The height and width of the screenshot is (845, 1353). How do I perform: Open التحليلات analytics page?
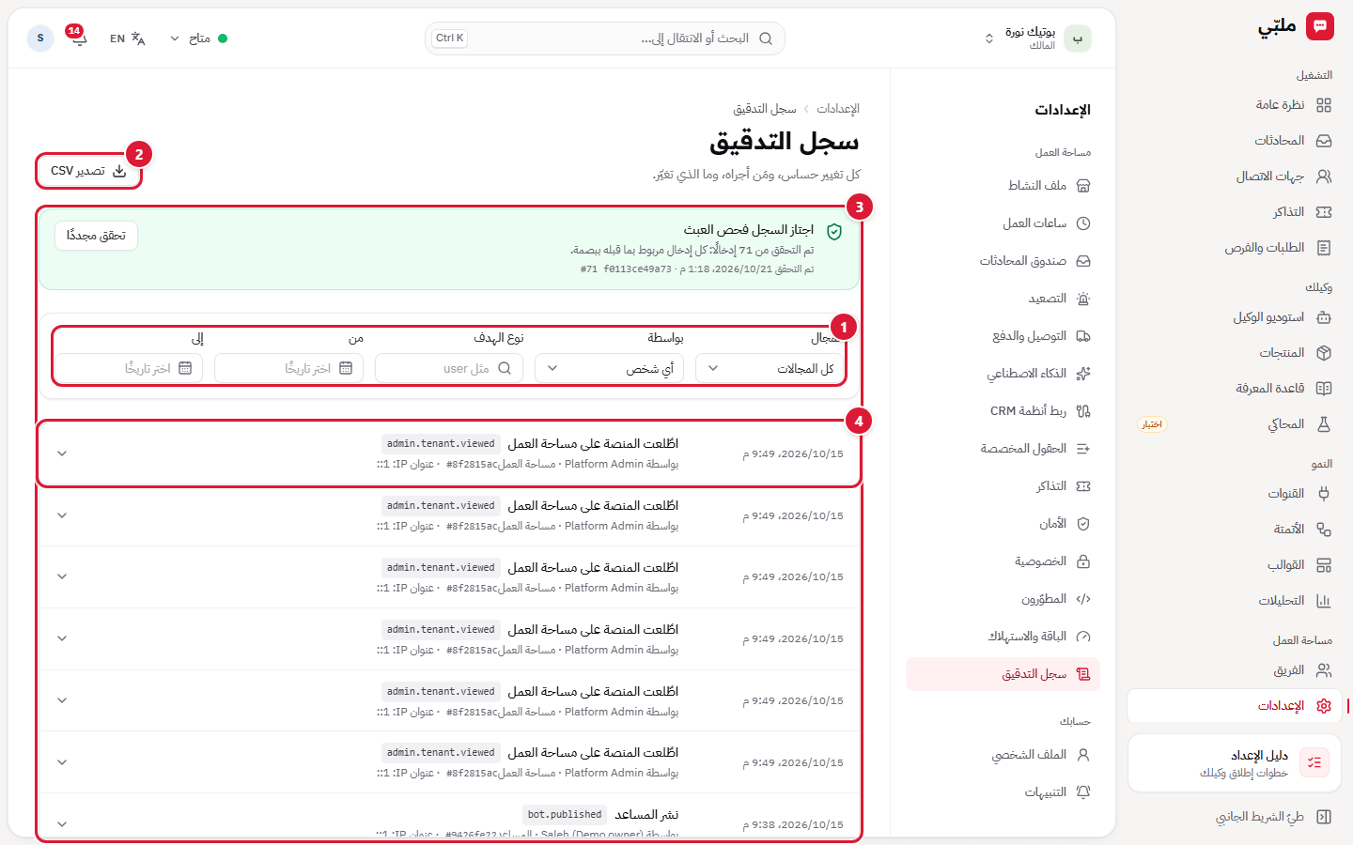pyautogui.click(x=1294, y=601)
